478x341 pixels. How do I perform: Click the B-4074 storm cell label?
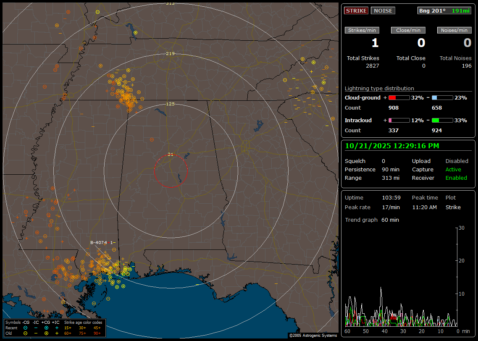tap(99, 243)
